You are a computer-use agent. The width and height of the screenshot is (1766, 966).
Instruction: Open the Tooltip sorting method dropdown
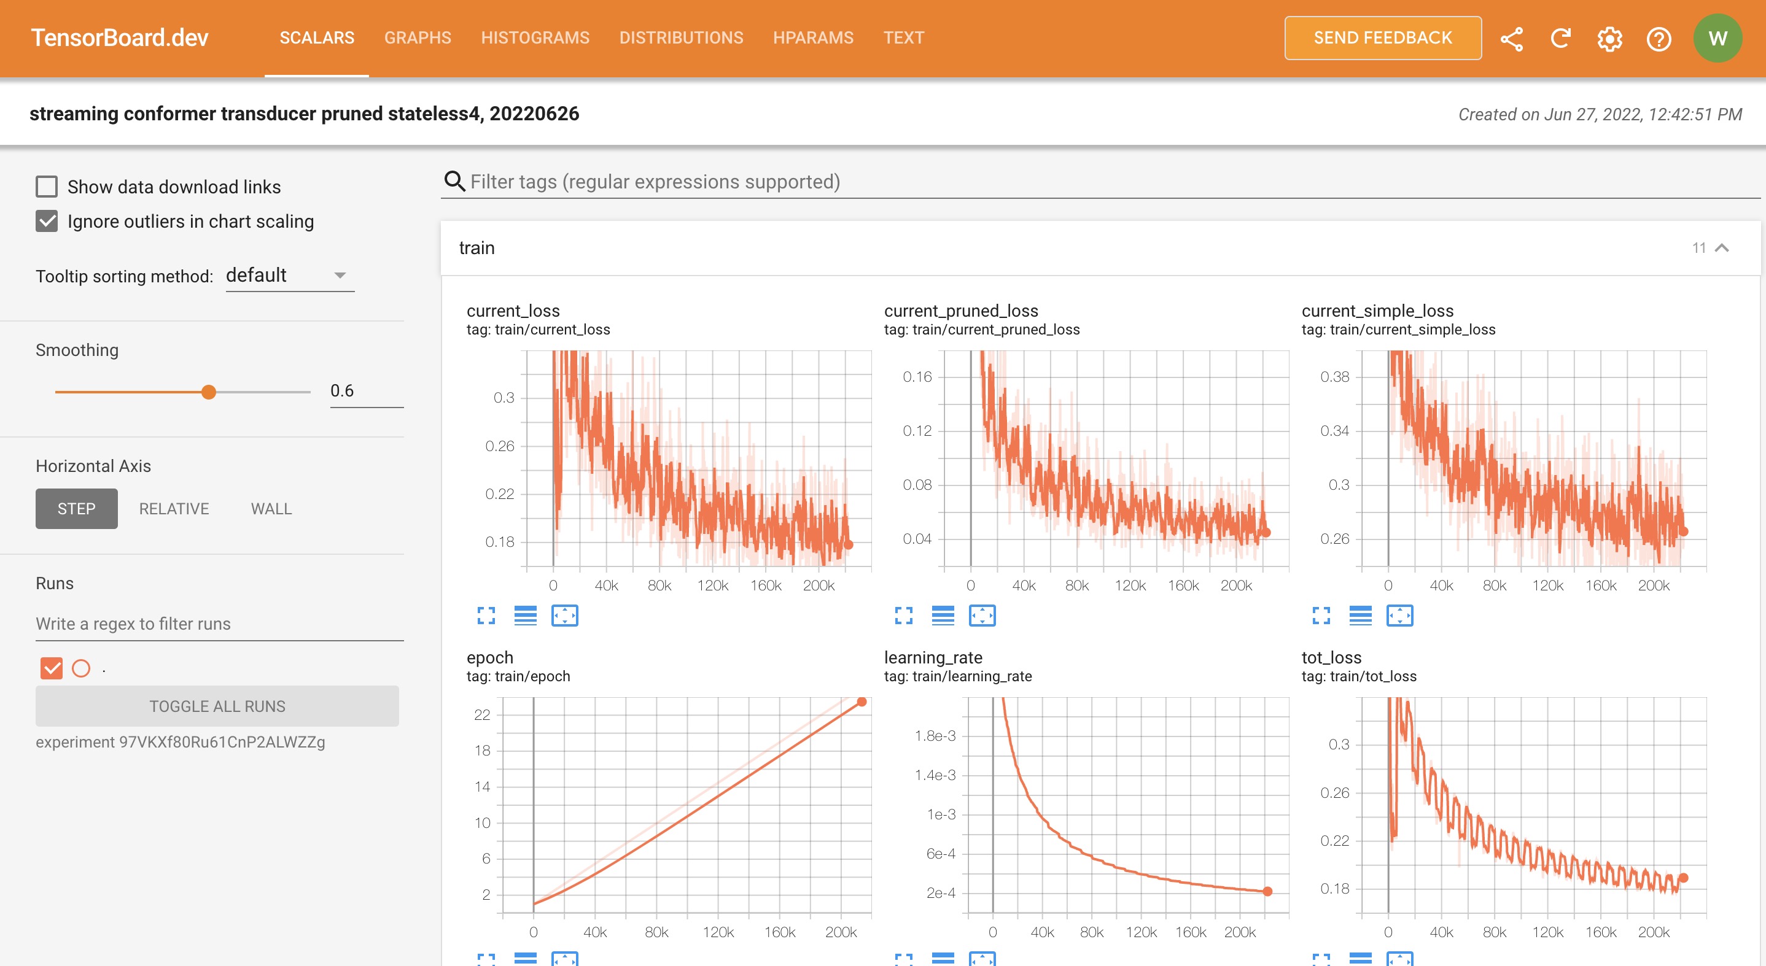pyautogui.click(x=289, y=276)
